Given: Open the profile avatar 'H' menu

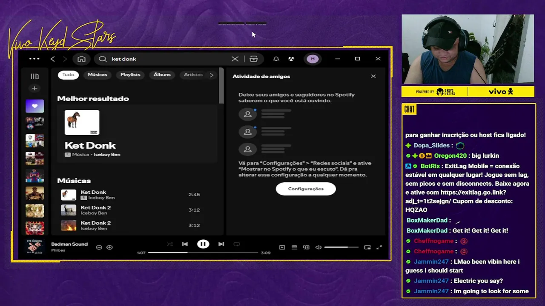Looking at the screenshot, I should coord(313,59).
